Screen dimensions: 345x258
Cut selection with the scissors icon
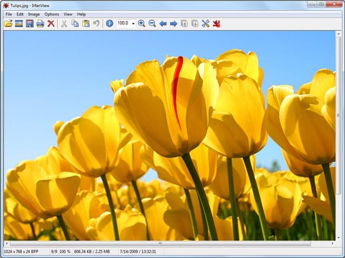coord(64,24)
